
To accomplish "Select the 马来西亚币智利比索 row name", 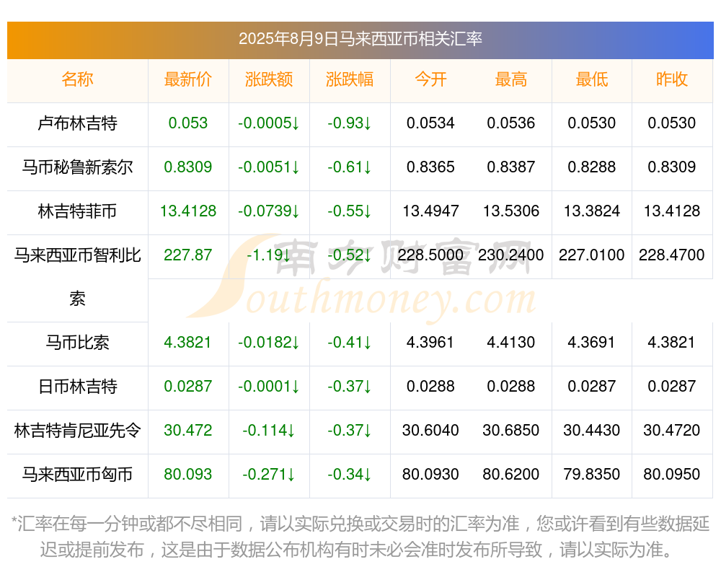I will (x=77, y=276).
